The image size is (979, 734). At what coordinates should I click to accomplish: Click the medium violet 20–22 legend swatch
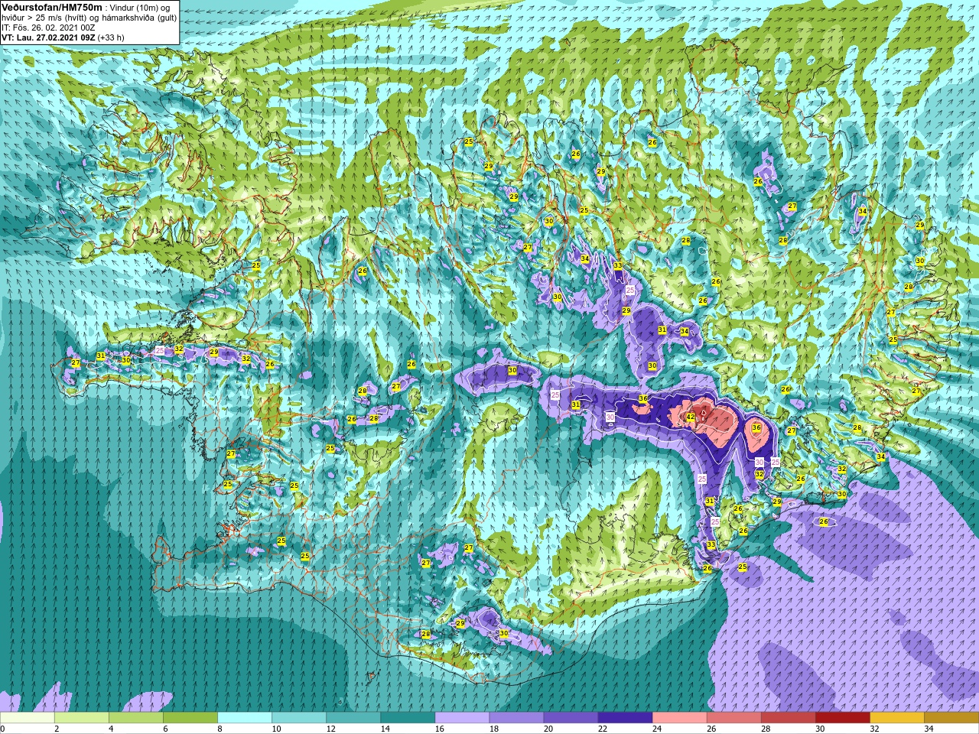coord(571,718)
